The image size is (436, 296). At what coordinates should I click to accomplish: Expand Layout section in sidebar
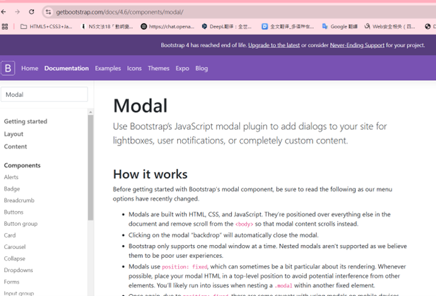[x=14, y=134]
